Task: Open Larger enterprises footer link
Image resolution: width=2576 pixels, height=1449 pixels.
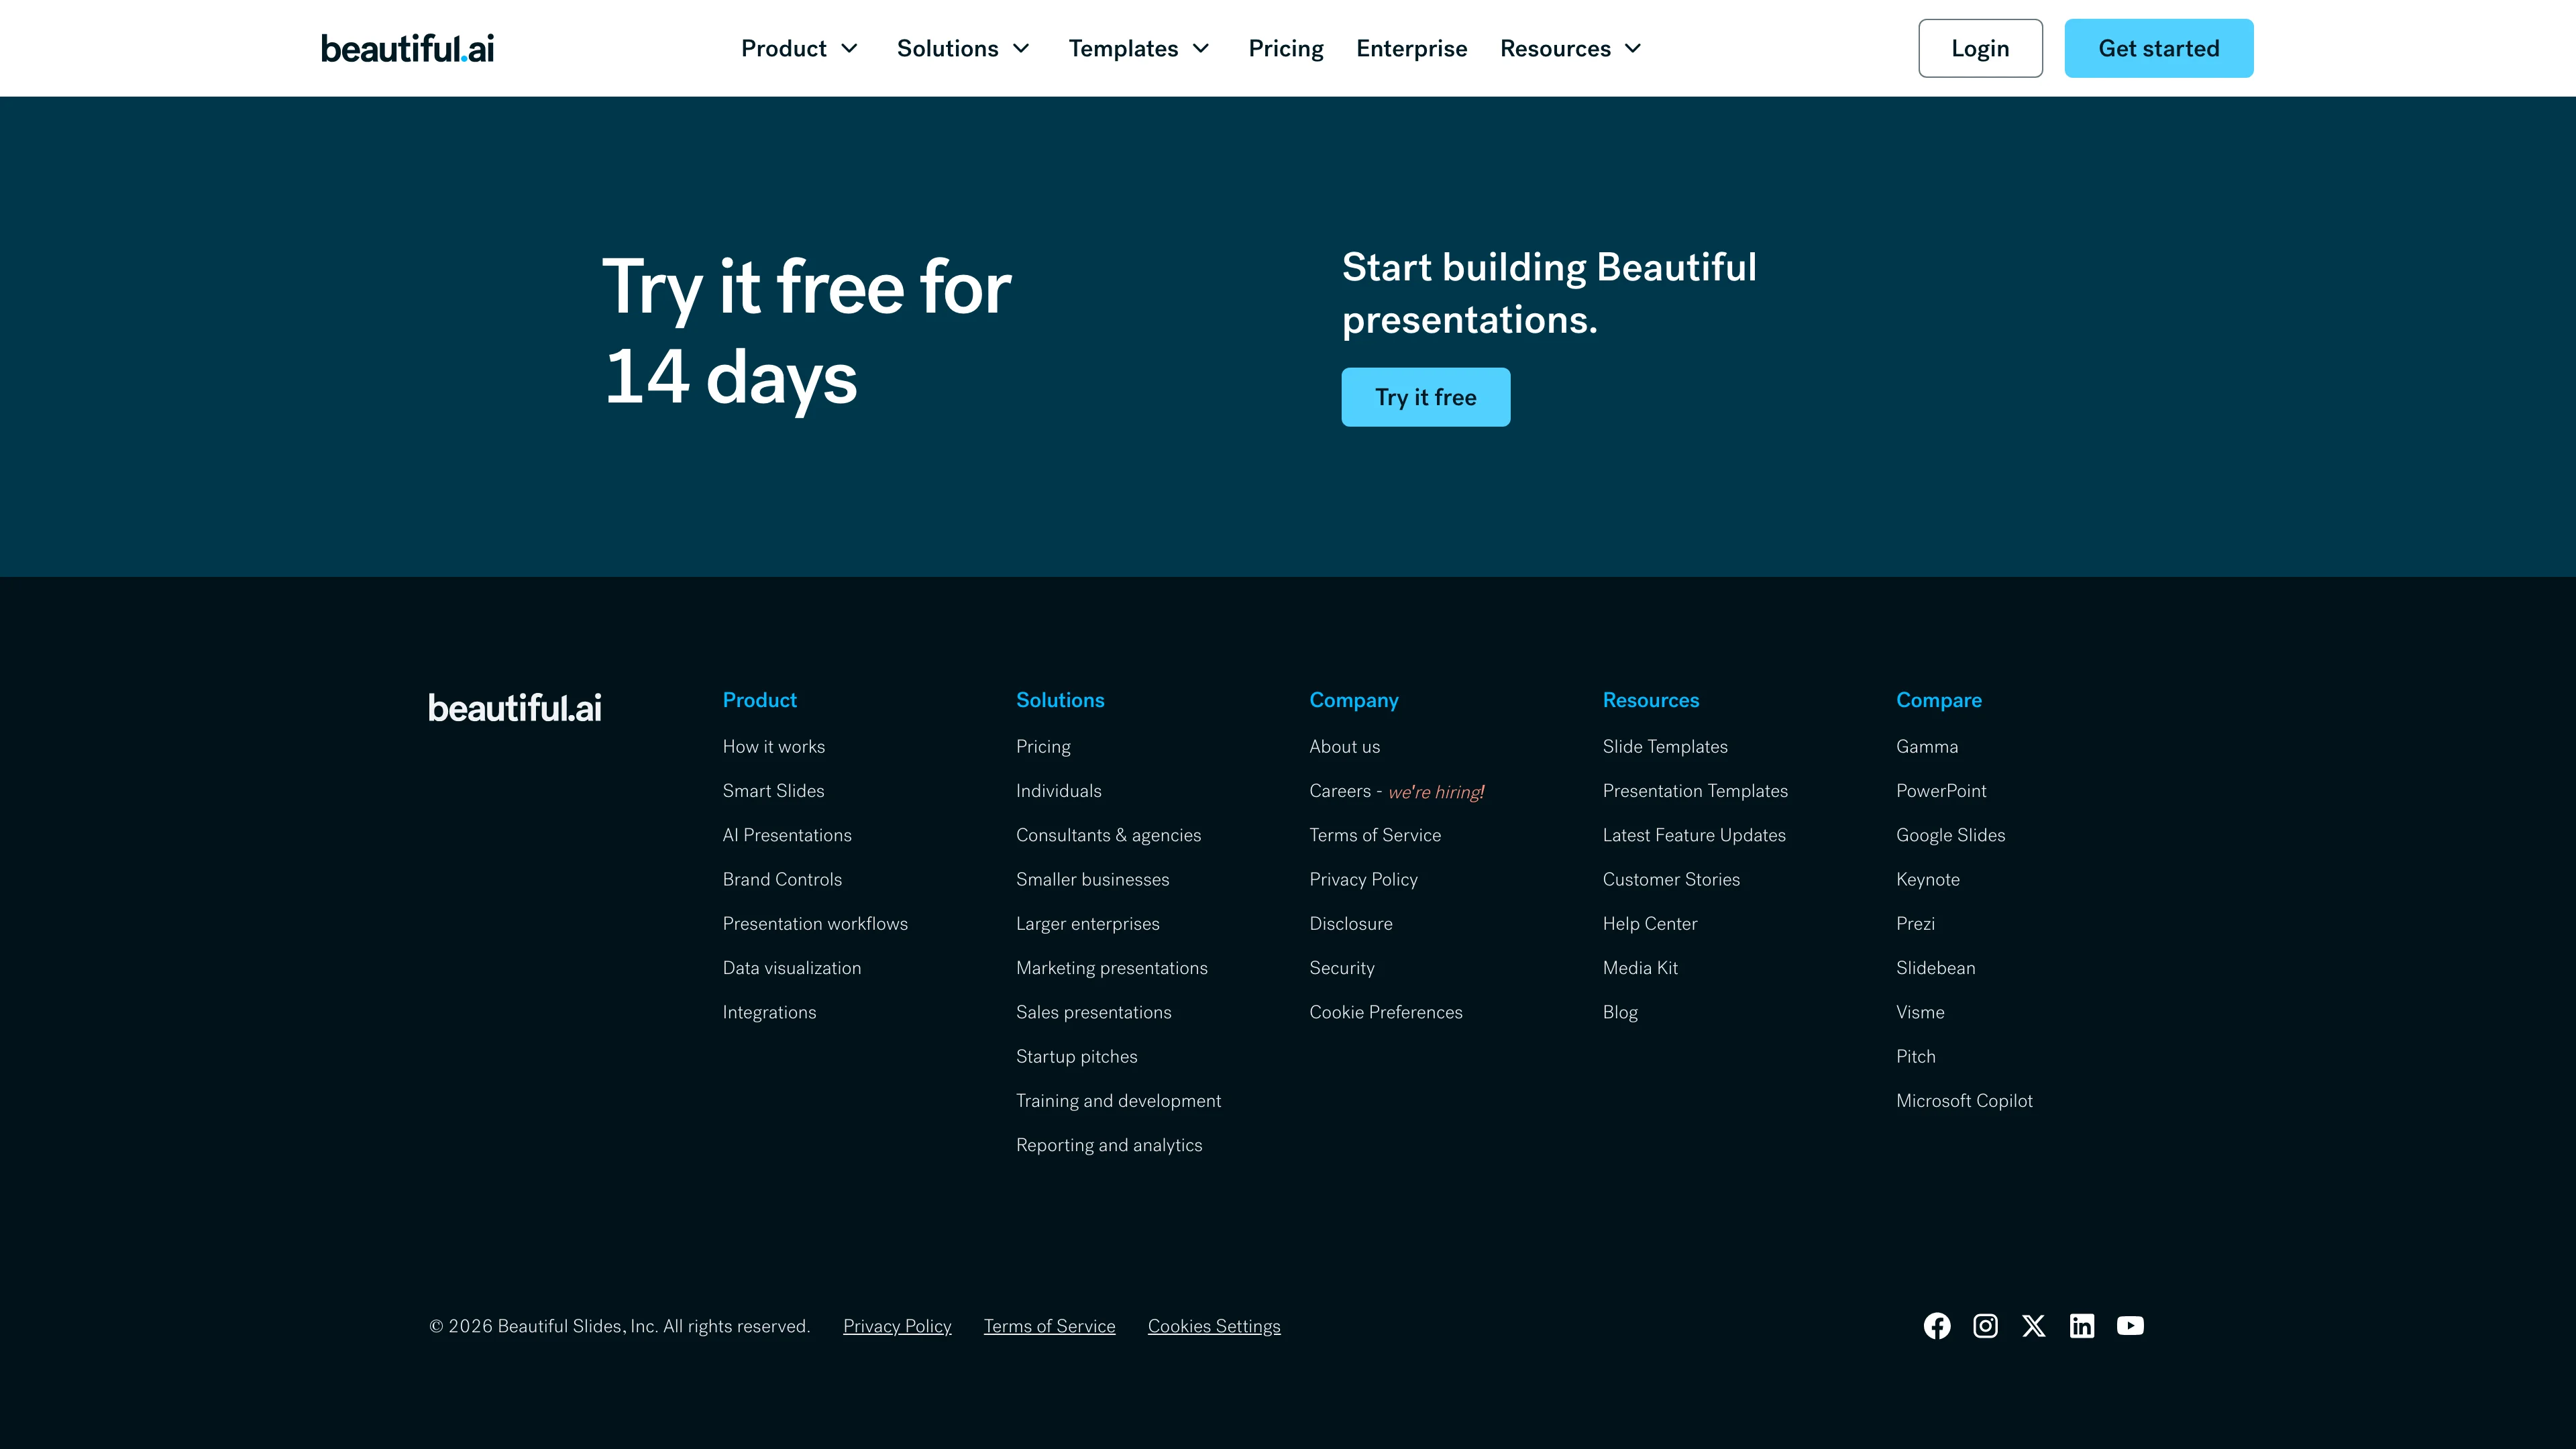Action: (1088, 924)
